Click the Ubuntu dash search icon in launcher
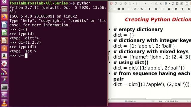The height and width of the screenshot is (107, 191). click(x=4, y=2)
